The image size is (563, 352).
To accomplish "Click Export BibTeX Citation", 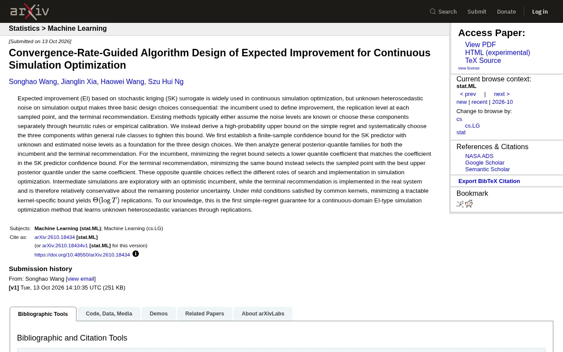I will coord(489,181).
